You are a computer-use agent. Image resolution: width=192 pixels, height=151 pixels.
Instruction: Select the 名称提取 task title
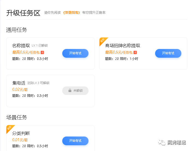point(21,45)
